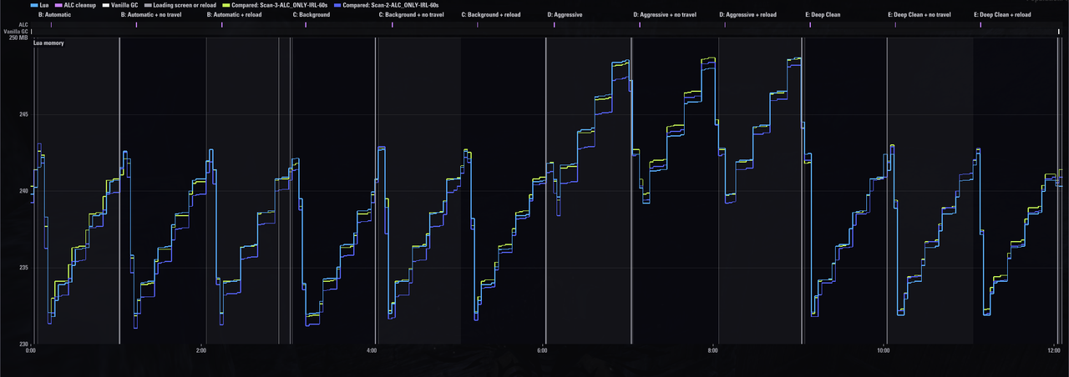Toggle 'Compared: Scan-2-ALC_ONLY-IRL-60s' legend label
Viewport: 1069px width, 377px height.
[x=390, y=5]
